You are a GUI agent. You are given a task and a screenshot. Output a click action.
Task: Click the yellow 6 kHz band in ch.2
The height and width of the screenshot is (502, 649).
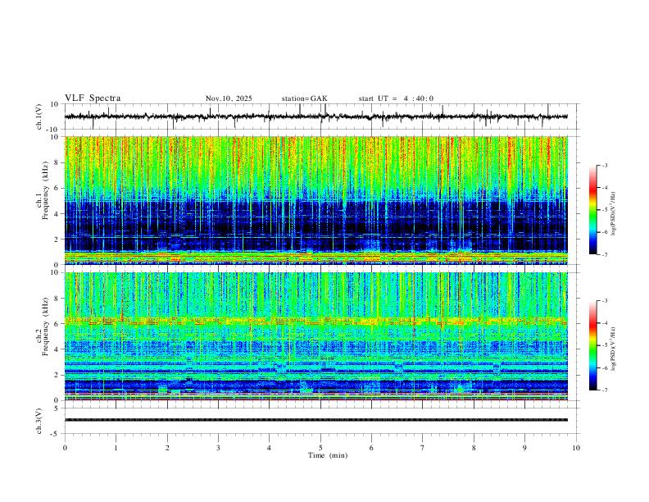316,321
